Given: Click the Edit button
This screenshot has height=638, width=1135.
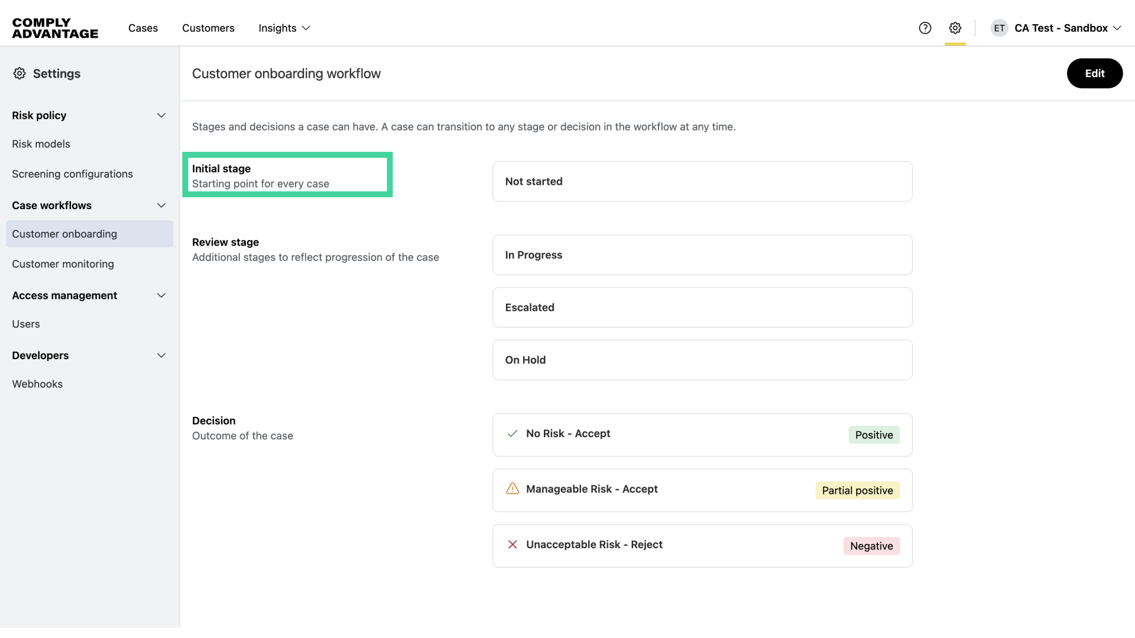Looking at the screenshot, I should (1094, 73).
